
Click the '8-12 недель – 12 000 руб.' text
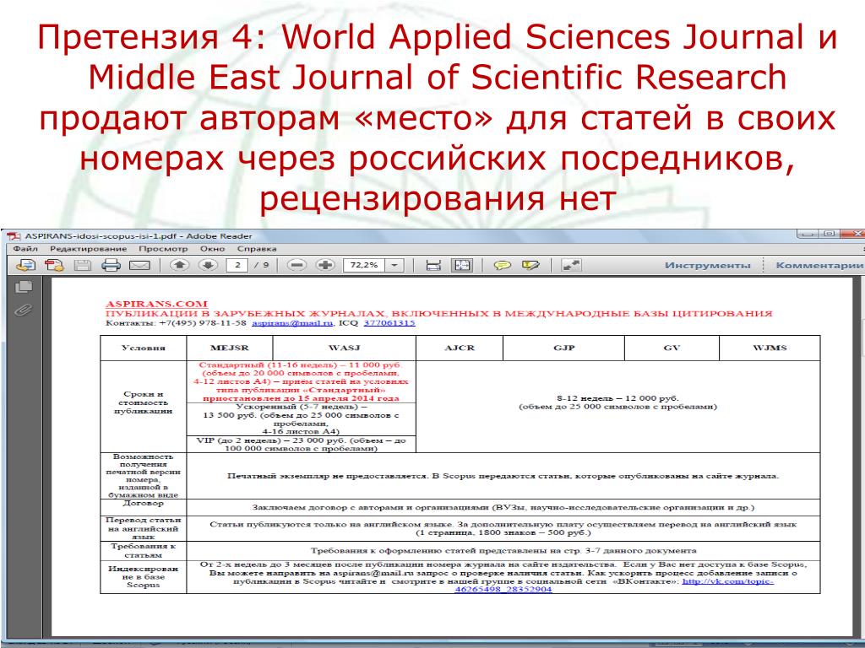[x=617, y=398]
